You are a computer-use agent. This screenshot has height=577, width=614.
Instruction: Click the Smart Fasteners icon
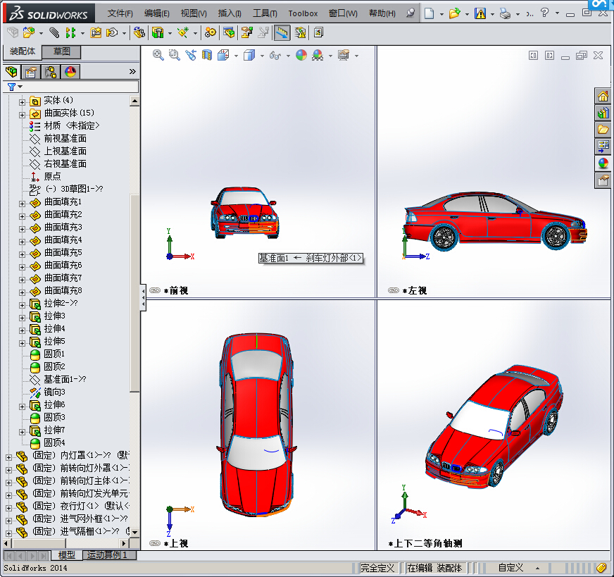tap(96, 32)
